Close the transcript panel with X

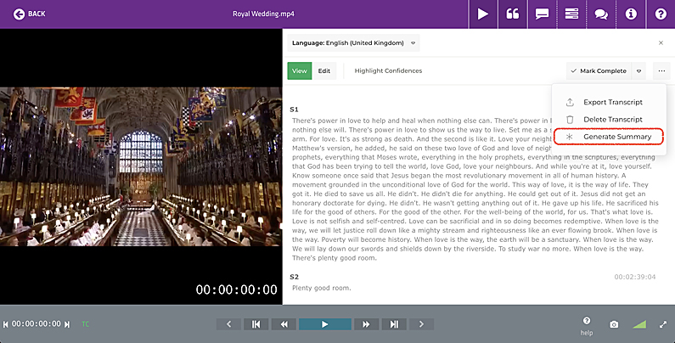661,43
